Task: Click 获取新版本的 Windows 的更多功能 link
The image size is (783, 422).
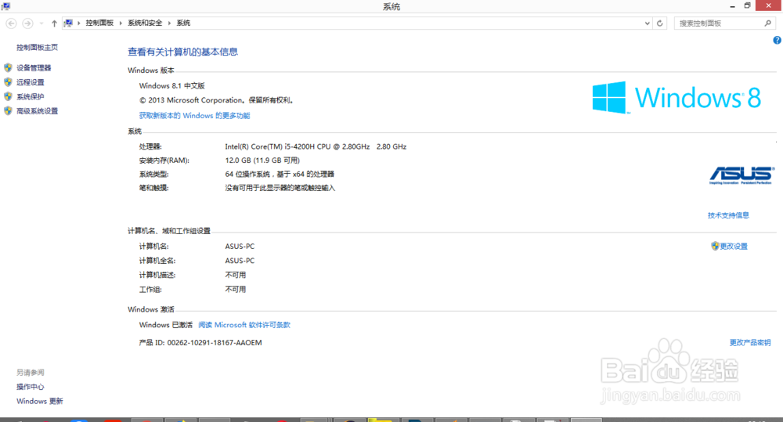Action: 194,116
